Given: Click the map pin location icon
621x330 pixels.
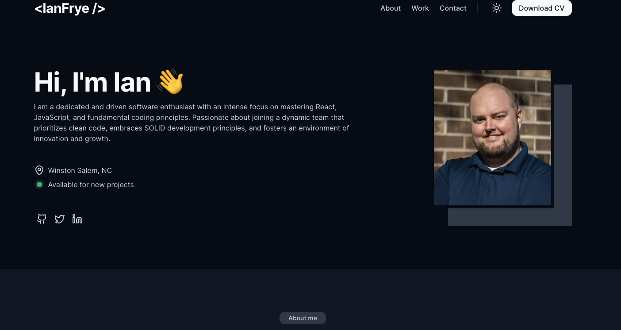Looking at the screenshot, I should click(x=39, y=170).
